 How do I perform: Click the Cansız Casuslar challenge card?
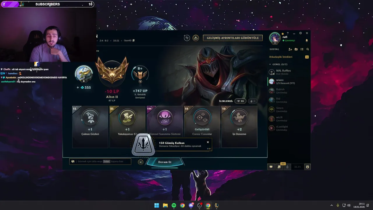(202, 127)
